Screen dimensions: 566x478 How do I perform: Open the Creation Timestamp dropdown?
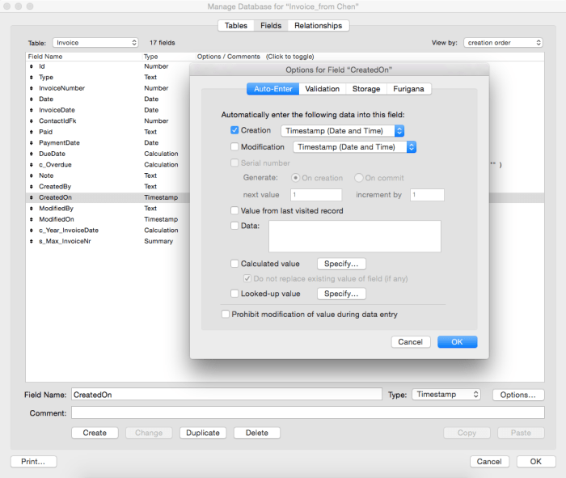coord(342,130)
